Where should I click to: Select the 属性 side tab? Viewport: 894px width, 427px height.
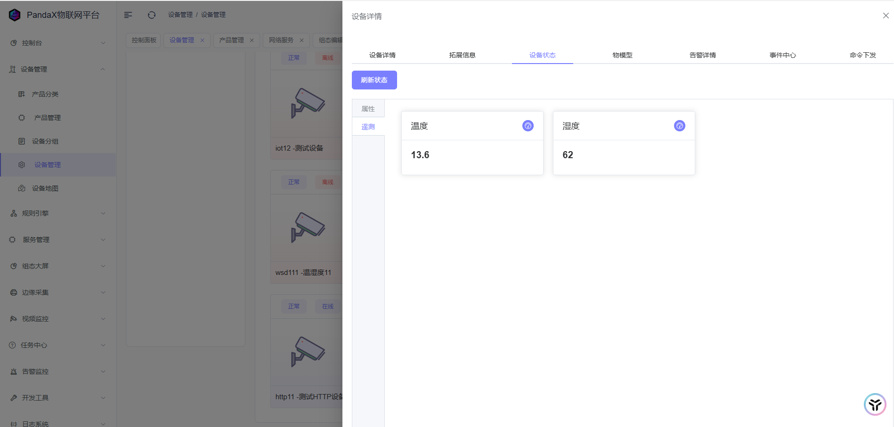point(368,109)
